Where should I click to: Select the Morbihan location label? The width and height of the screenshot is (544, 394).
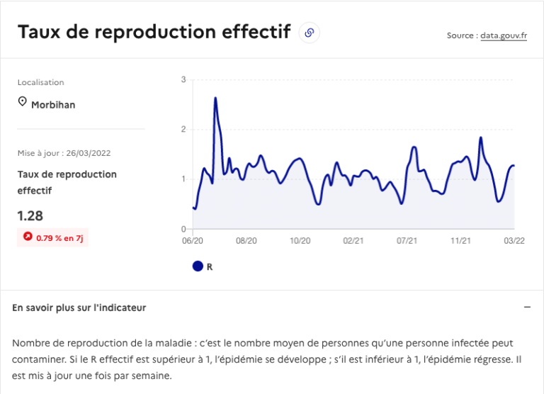point(53,105)
